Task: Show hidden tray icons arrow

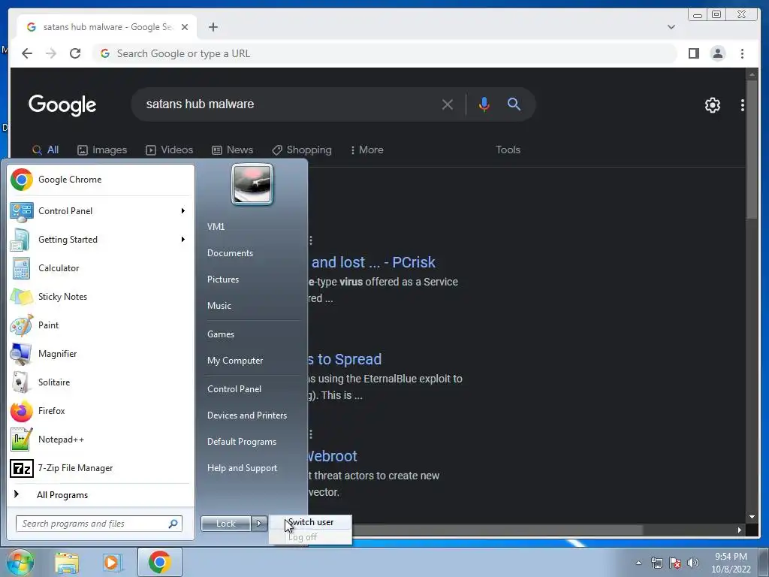Action: pos(638,563)
